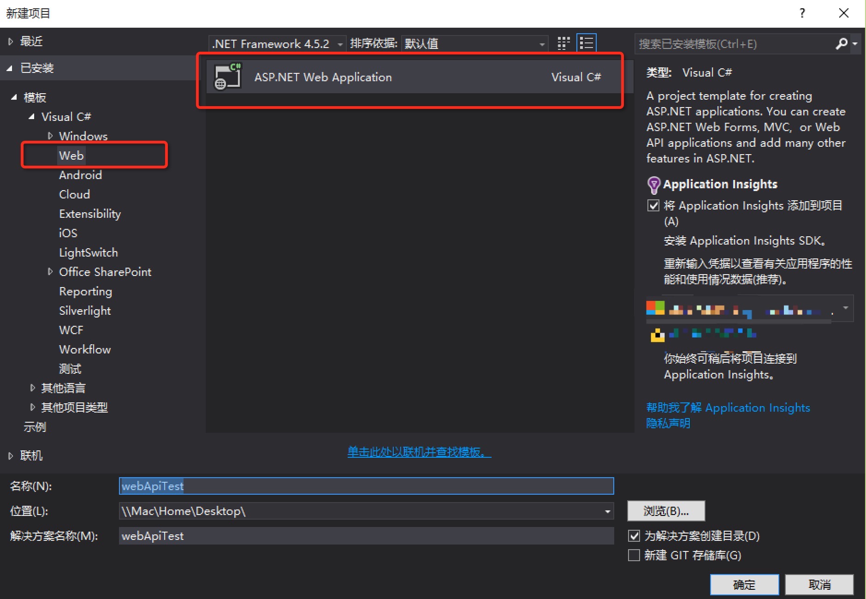Click the location path text field
Viewport: 866px width, 599px height.
(361, 511)
